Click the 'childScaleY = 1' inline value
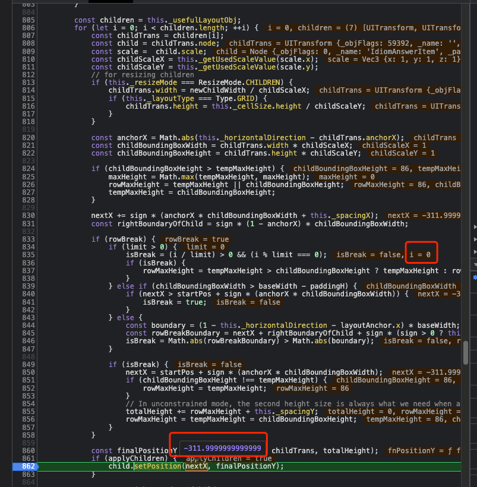This screenshot has height=487, width=477. coord(402,153)
